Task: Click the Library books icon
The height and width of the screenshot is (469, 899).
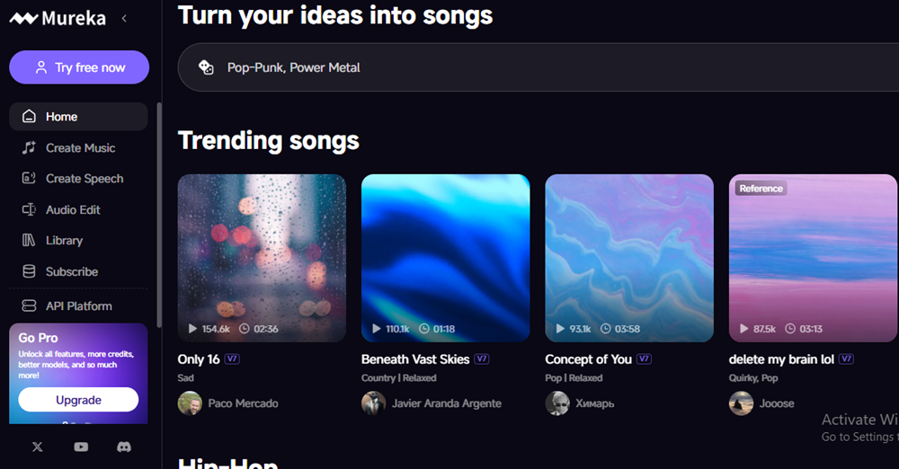Action: pyautogui.click(x=29, y=241)
